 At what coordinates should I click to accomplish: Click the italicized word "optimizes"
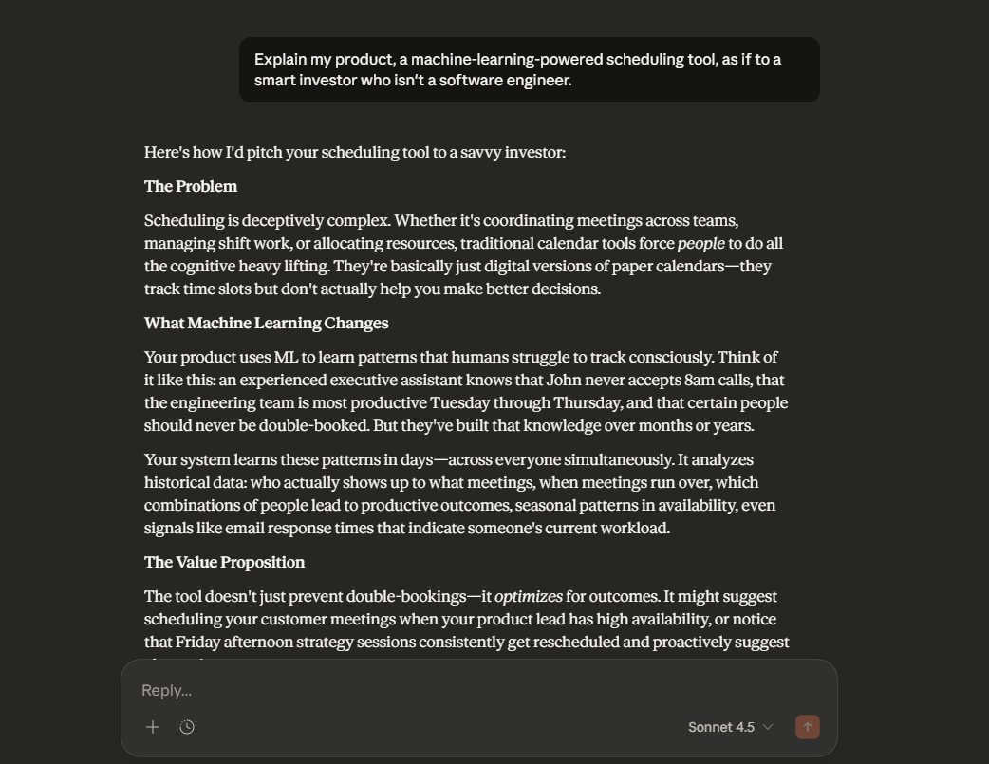(x=528, y=596)
